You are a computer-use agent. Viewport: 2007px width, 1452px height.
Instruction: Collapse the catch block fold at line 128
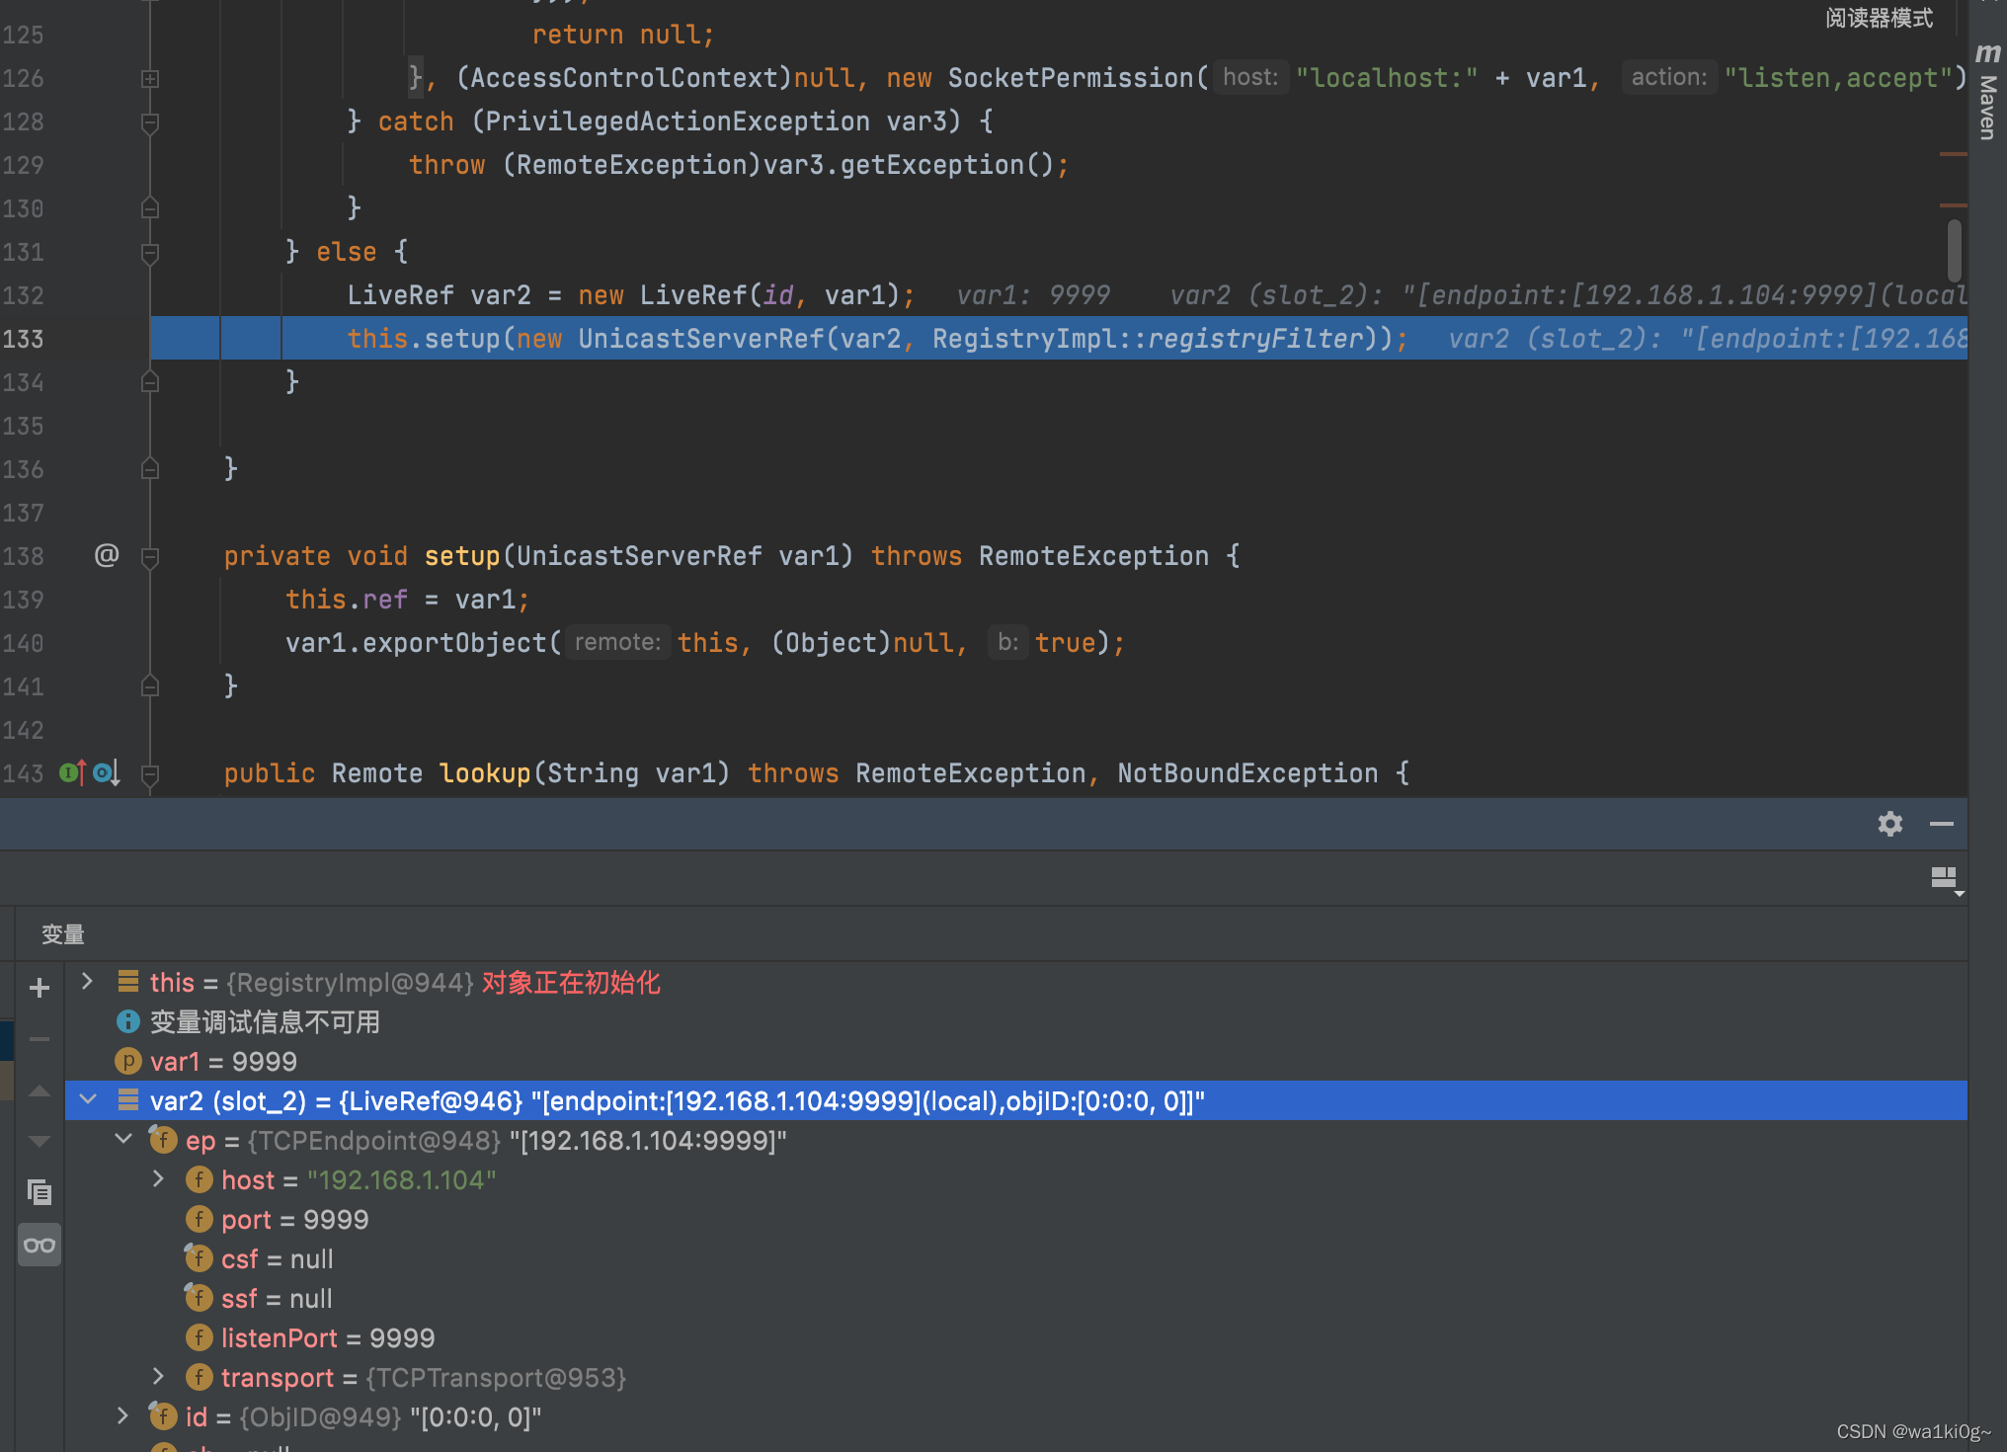click(x=150, y=122)
